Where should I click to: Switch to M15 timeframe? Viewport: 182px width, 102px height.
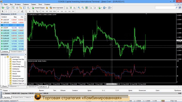[x=51, y=11]
